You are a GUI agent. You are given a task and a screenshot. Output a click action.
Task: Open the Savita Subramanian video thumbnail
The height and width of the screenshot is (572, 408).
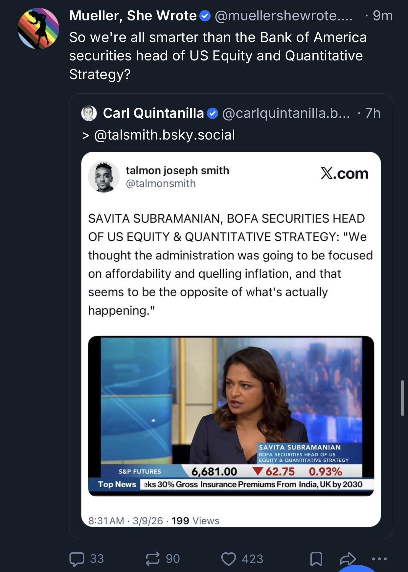pyautogui.click(x=231, y=416)
